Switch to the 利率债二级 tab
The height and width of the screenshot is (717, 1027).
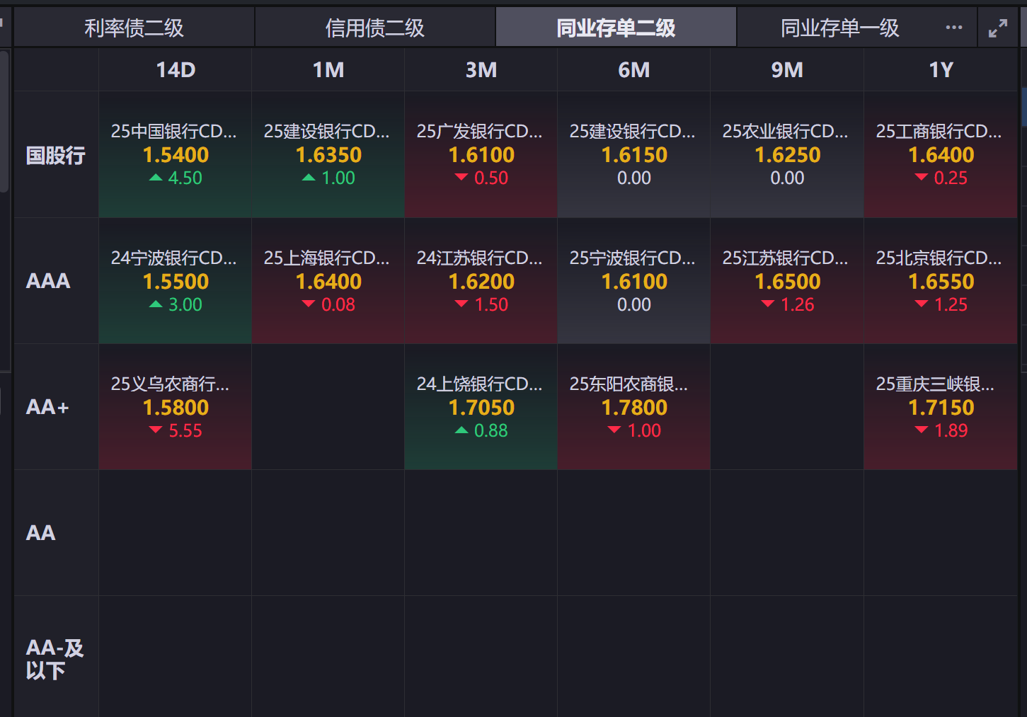coord(134,28)
